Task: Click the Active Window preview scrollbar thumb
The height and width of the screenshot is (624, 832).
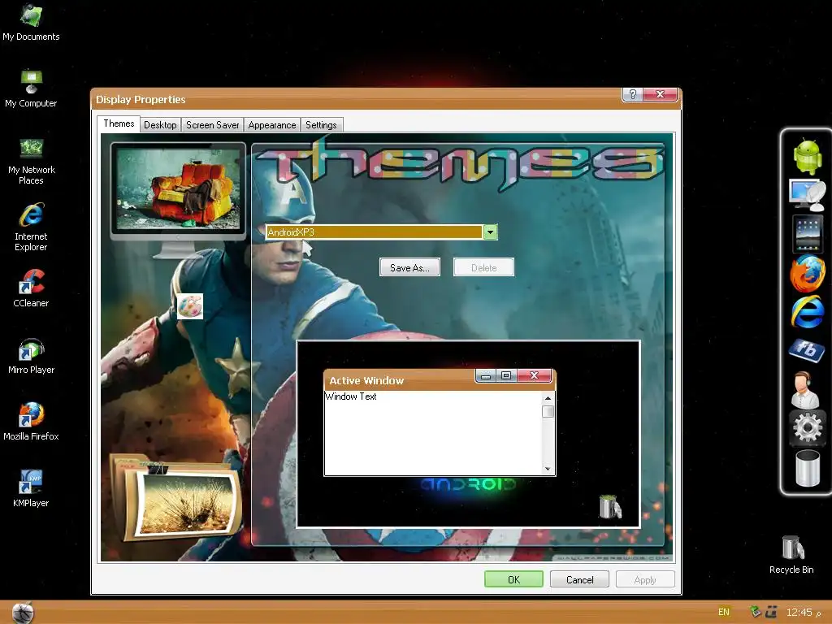Action: click(548, 411)
